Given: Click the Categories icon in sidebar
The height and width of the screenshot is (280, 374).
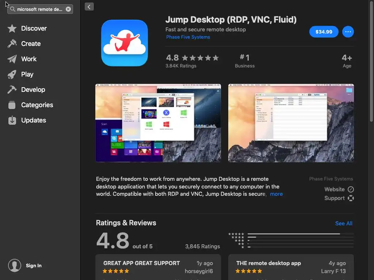Looking at the screenshot, I should (12, 105).
